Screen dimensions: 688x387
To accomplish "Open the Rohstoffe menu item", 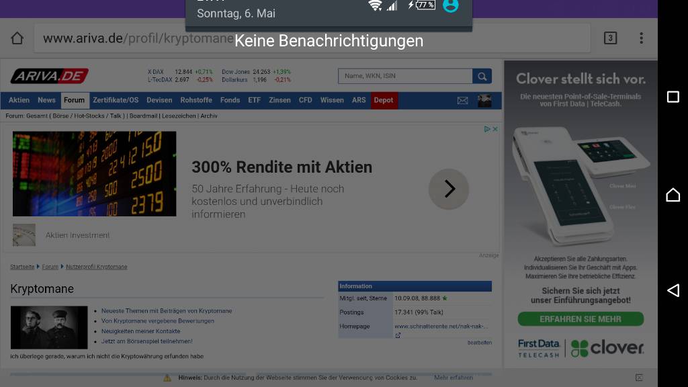I will [x=196, y=100].
